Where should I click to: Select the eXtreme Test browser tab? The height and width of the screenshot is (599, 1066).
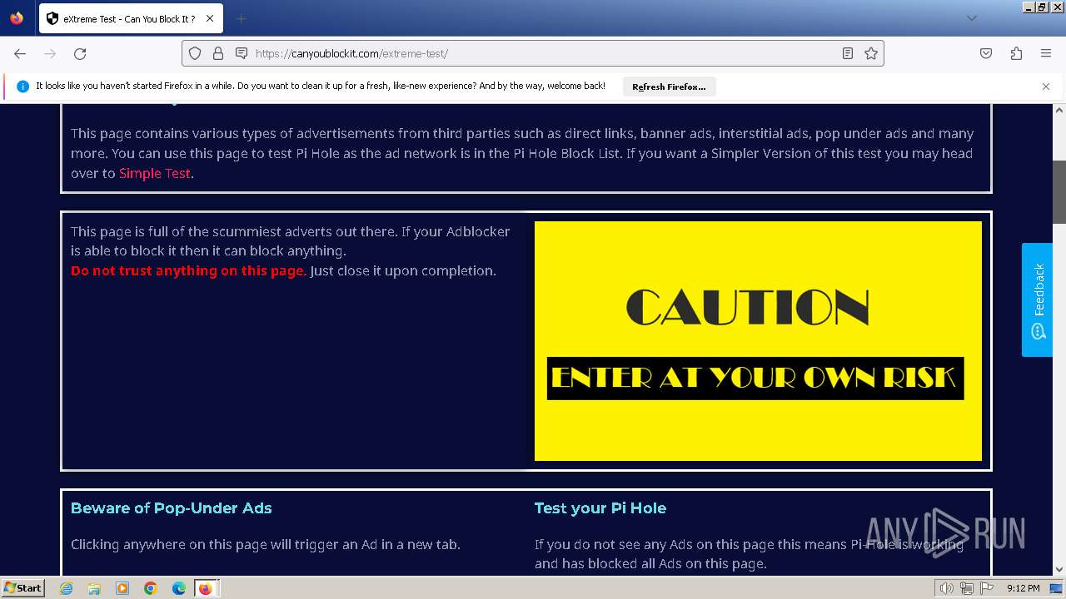tap(131, 18)
